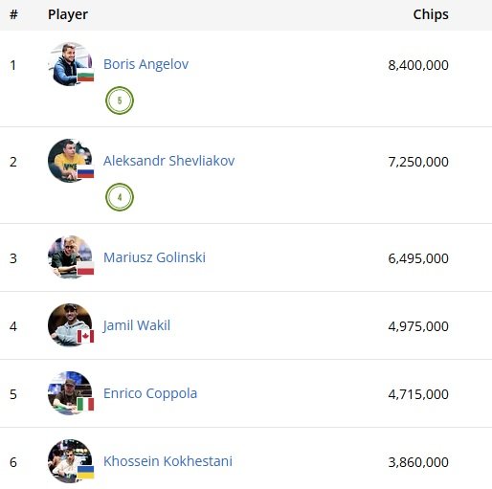Click the Khossein Kokhestani name link
The height and width of the screenshot is (489, 492).
[168, 461]
